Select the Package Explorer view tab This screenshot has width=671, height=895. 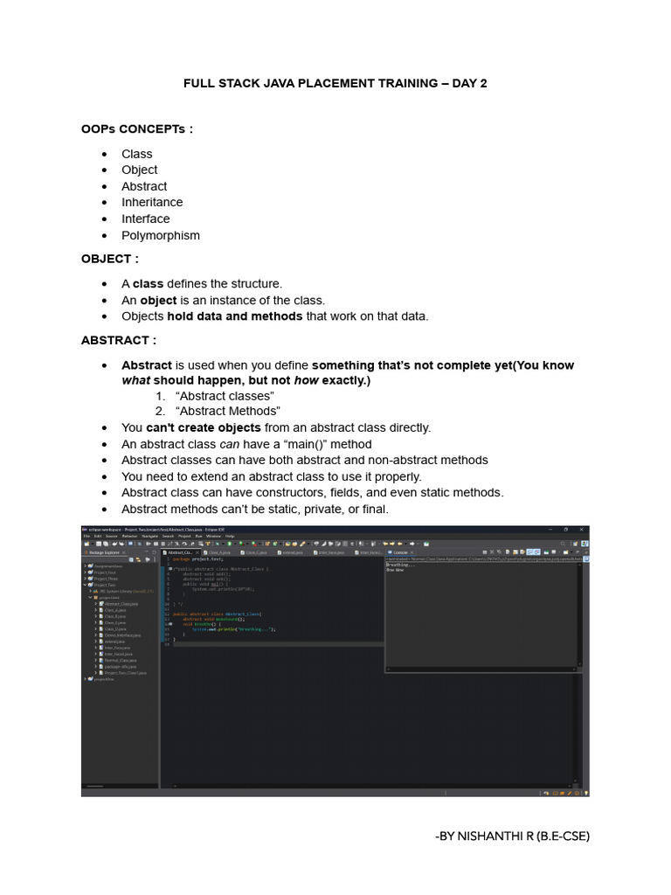pos(104,552)
